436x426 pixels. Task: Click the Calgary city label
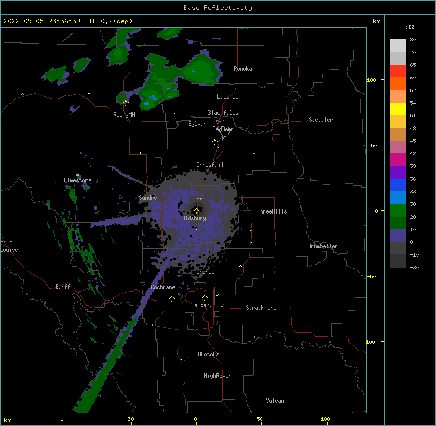point(202,305)
